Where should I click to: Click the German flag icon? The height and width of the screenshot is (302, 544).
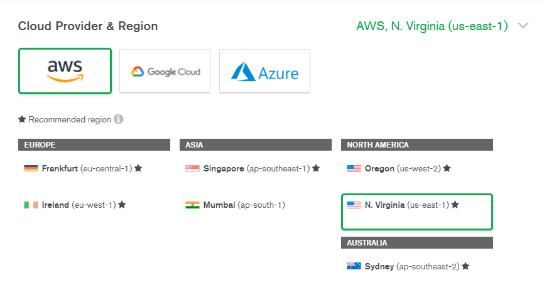click(31, 168)
